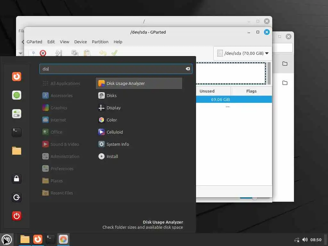Viewport: 328px width, 246px height.
Task: Launch Terminal from menu favorites sidebar
Action: 17,132
